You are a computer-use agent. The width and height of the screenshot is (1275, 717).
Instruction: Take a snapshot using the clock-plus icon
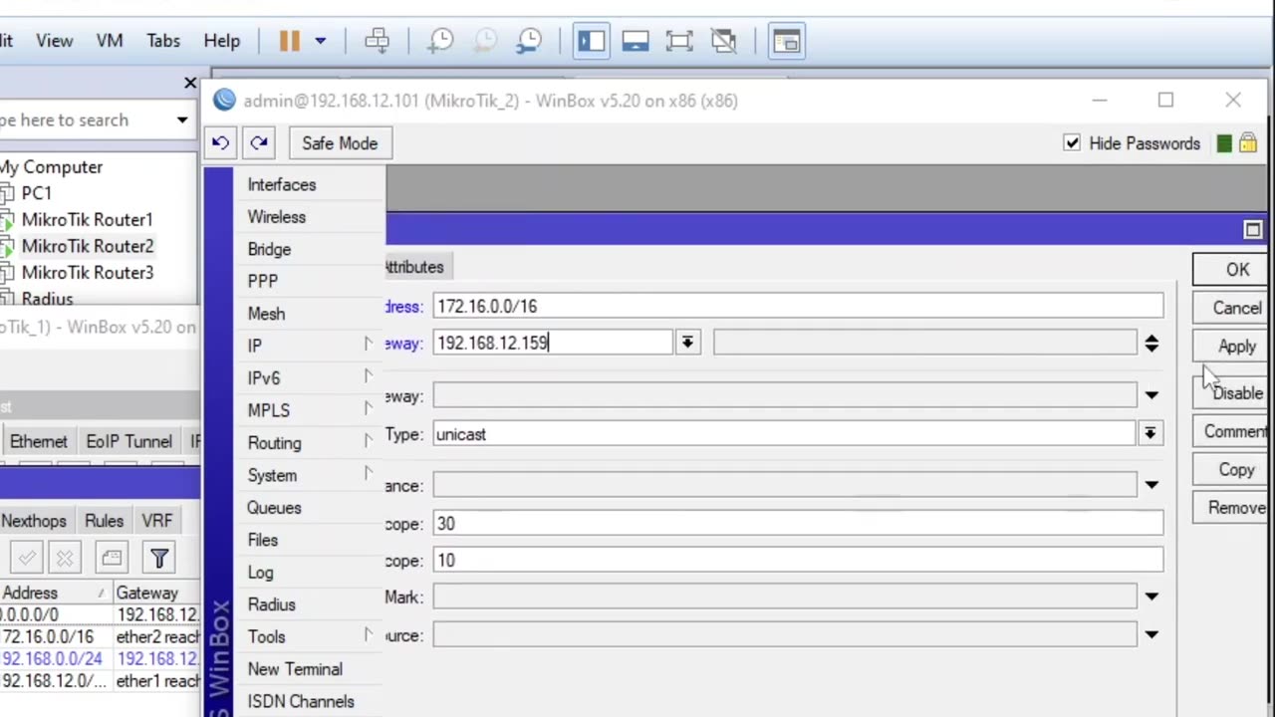pos(441,41)
